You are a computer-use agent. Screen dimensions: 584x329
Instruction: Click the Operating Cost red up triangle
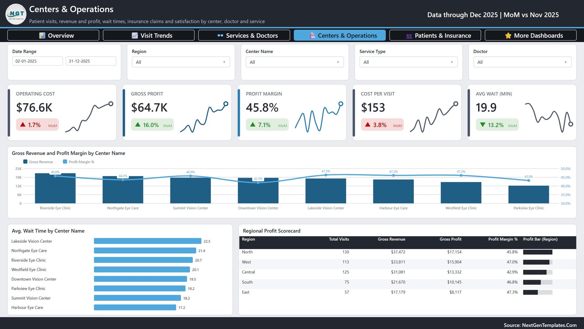point(23,125)
